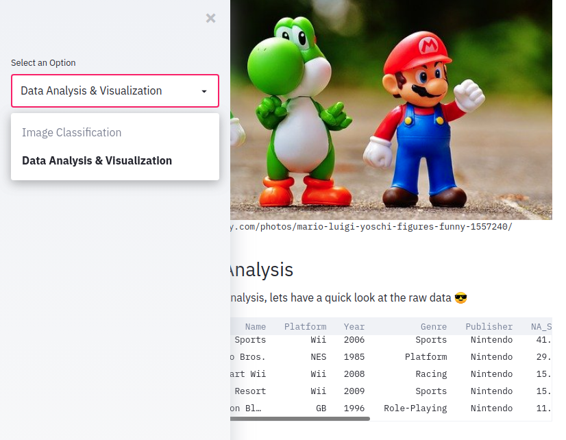Screen dimensions: 566x440
Task: Click the dropdown arrow in the select box
Action: (204, 91)
